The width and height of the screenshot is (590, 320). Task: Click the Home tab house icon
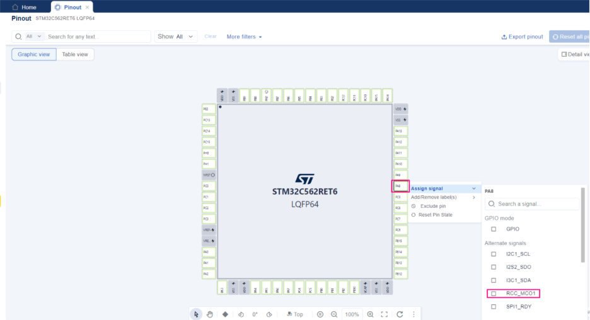[x=15, y=7]
